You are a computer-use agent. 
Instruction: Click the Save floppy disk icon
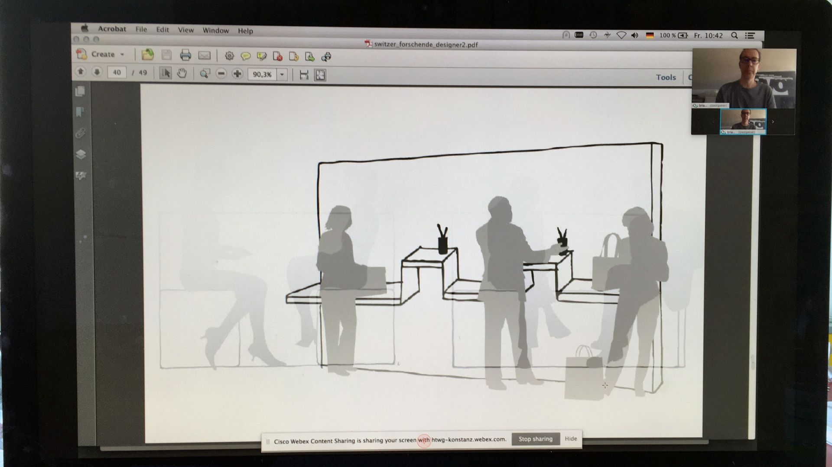pyautogui.click(x=166, y=55)
